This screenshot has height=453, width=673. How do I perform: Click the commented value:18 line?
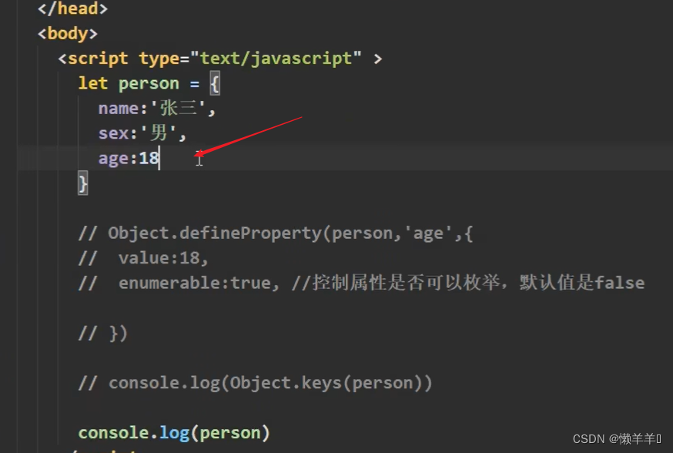click(143, 258)
